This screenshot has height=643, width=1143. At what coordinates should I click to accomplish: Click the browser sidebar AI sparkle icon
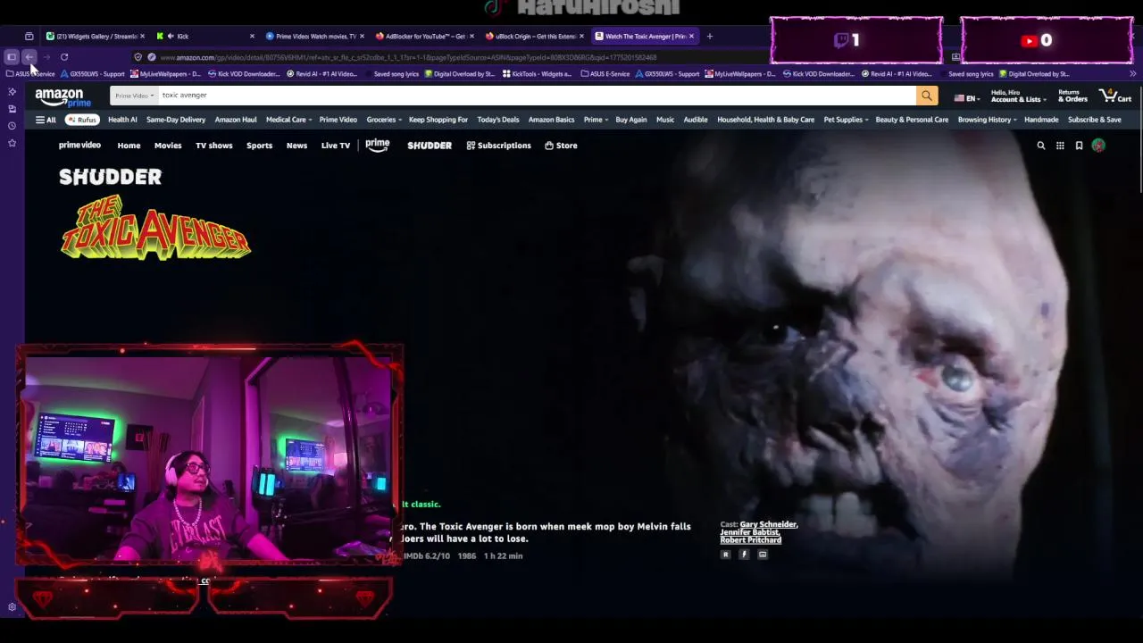click(12, 91)
